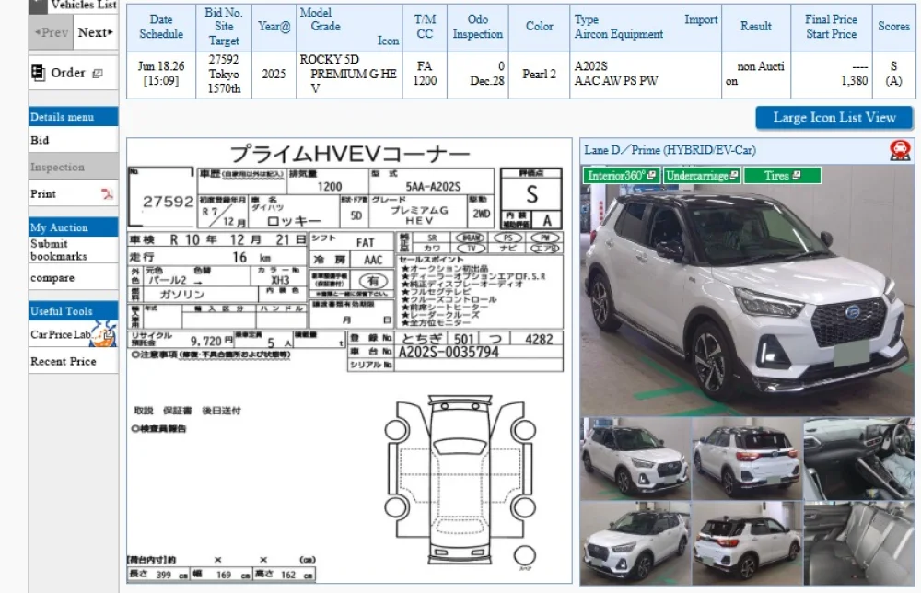This screenshot has height=593, width=921.
Task: Click the My Auction section header
Action: 74,227
